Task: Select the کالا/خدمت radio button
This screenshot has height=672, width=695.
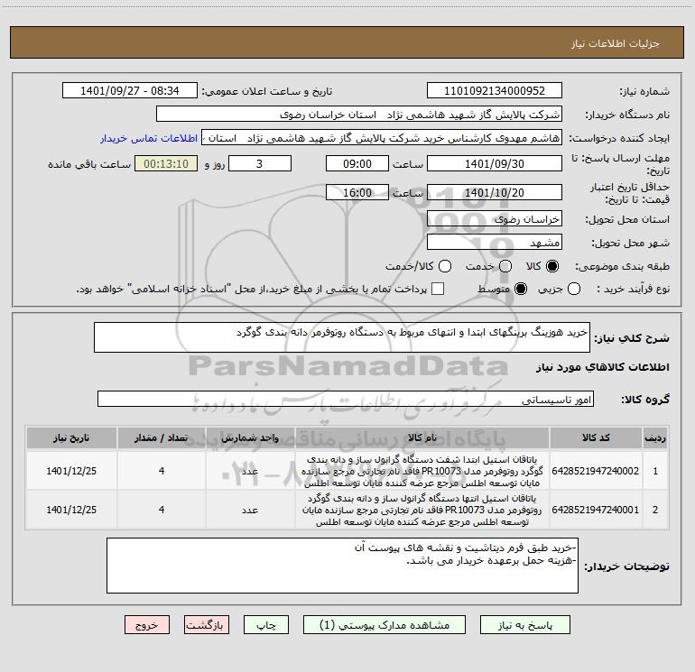Action: (445, 266)
